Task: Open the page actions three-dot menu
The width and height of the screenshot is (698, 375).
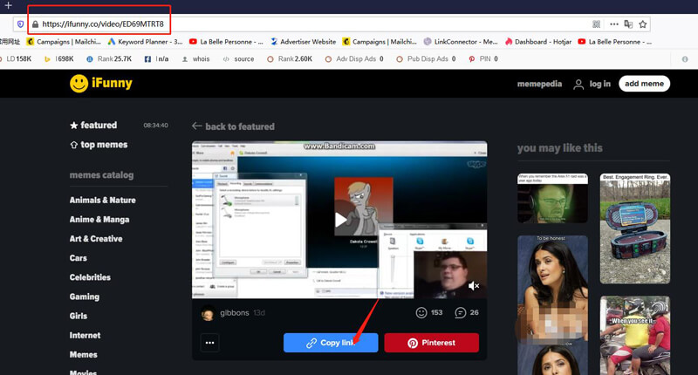Action: [614, 24]
